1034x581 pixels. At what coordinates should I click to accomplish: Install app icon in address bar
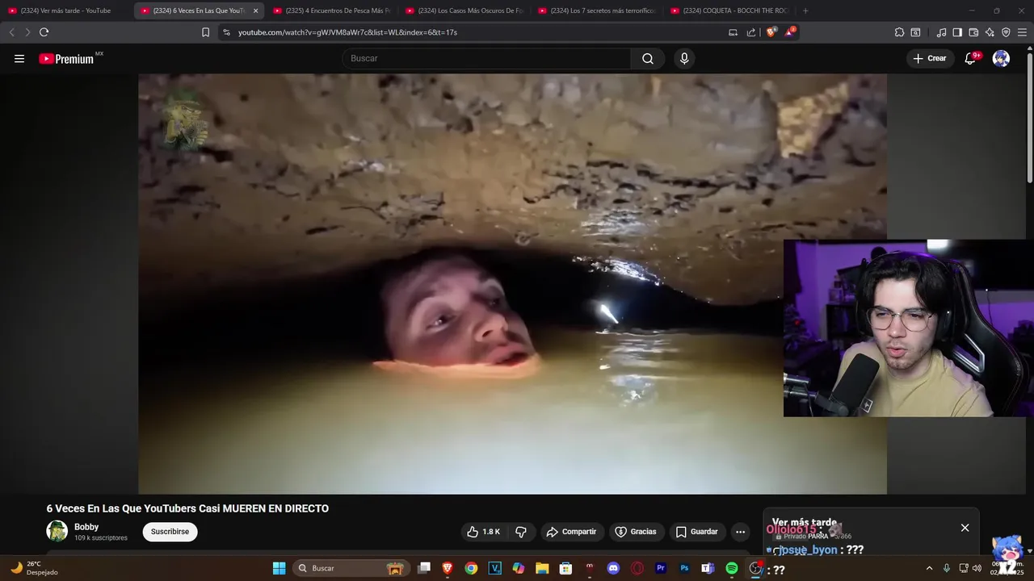[733, 32]
